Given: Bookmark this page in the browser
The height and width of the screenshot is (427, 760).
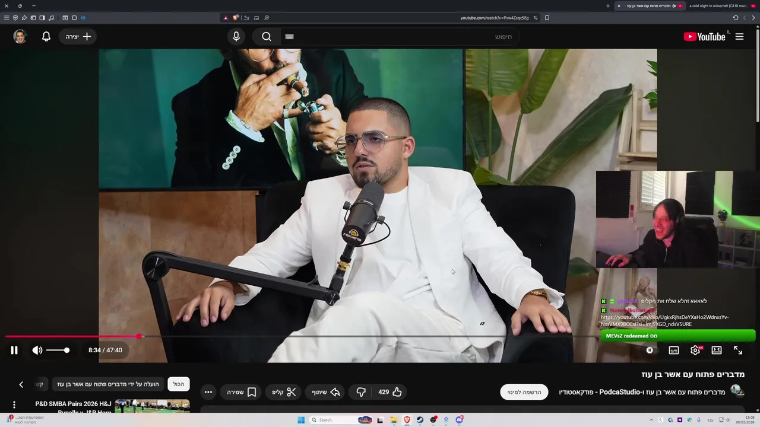Looking at the screenshot, I should (x=547, y=18).
